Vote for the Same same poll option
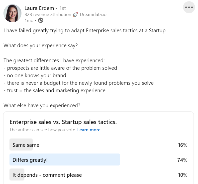Viewport: 198px width, 184px height. [x=26, y=145]
